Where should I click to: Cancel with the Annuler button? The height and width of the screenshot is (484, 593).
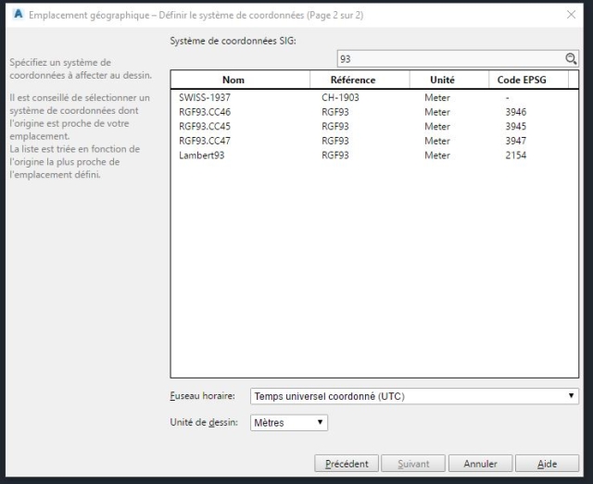tap(480, 464)
